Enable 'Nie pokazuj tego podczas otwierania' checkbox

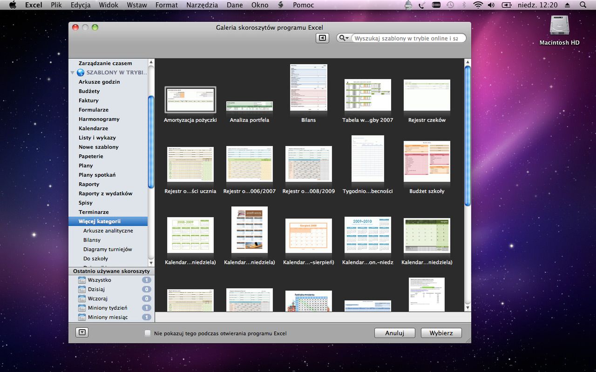[148, 333]
